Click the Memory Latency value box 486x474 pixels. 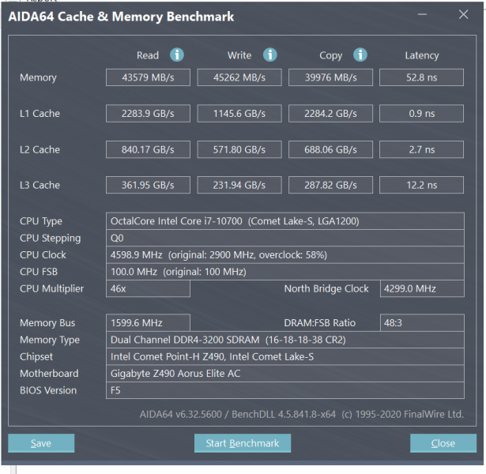[421, 77]
